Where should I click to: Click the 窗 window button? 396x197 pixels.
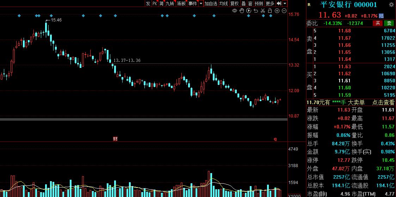[x=250, y=4]
